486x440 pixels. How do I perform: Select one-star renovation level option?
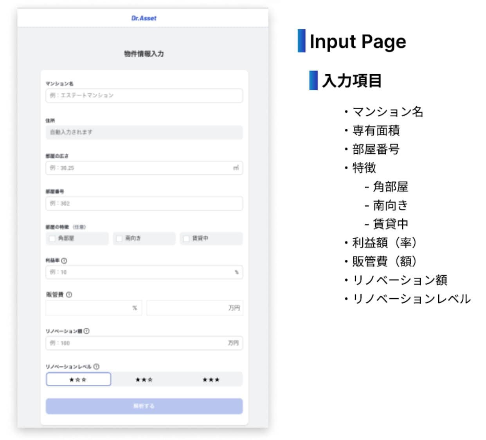[78, 379]
